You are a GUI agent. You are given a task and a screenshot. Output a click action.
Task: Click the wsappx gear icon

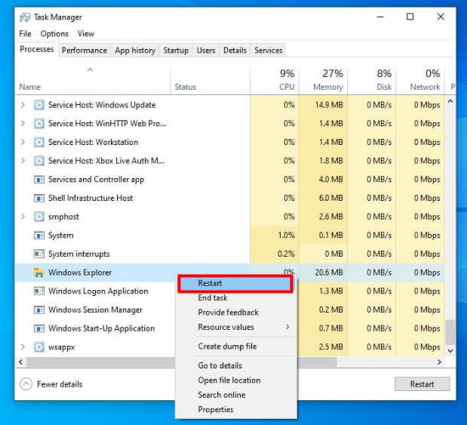[39, 347]
